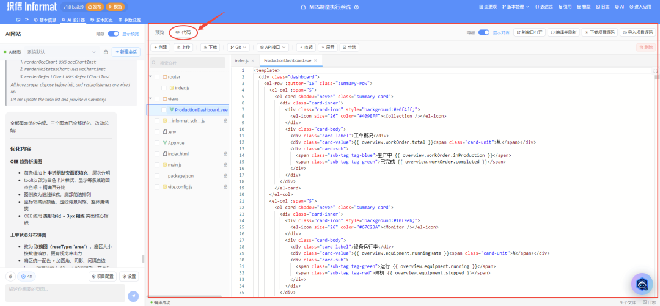The image size is (660, 306).
Task: Check the .env file checkbox
Action: click(x=157, y=132)
